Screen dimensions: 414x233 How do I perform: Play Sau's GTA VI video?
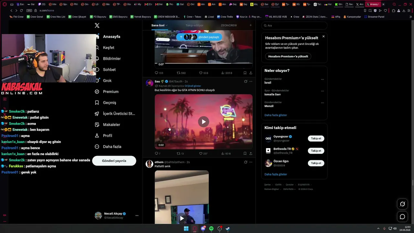coord(203,122)
